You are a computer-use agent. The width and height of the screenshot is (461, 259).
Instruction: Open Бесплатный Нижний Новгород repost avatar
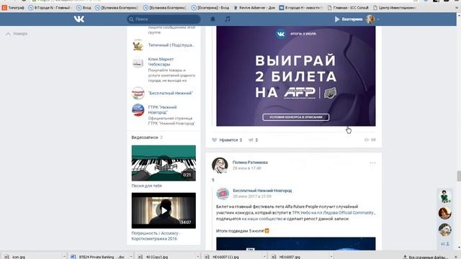click(223, 194)
